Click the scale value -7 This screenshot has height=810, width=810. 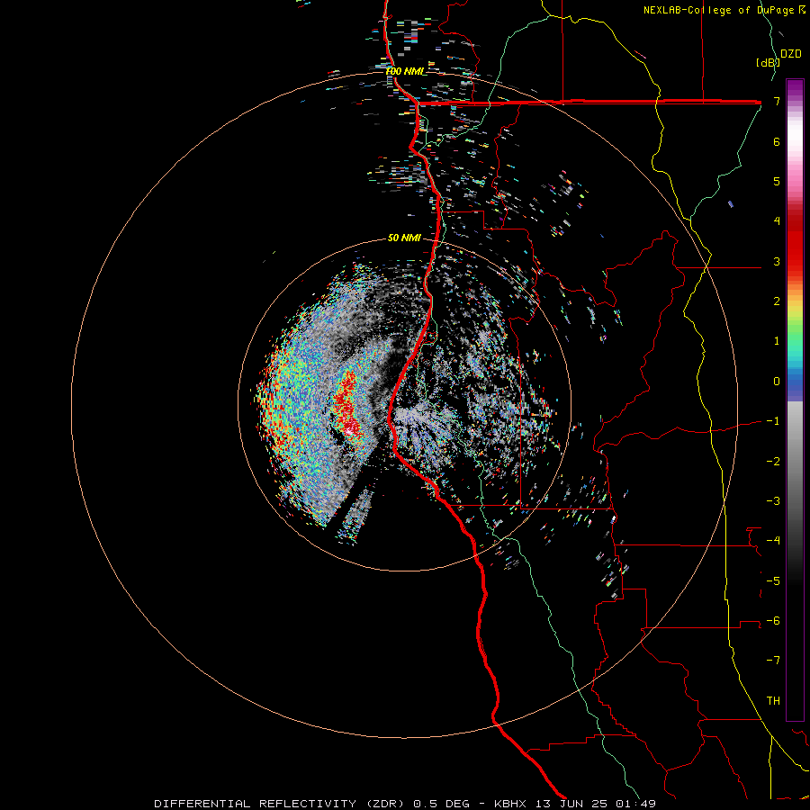click(773, 661)
